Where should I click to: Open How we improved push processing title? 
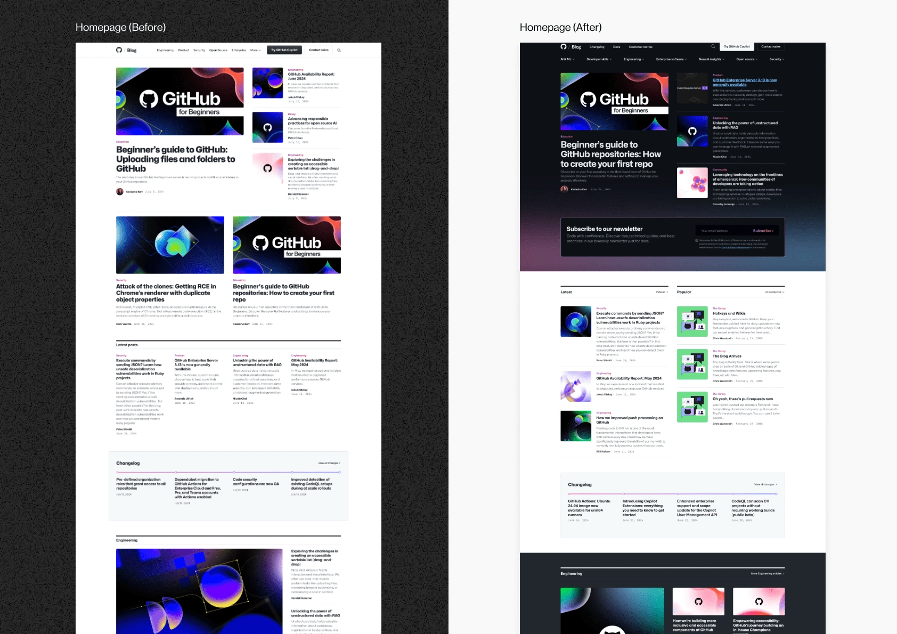[x=630, y=420]
